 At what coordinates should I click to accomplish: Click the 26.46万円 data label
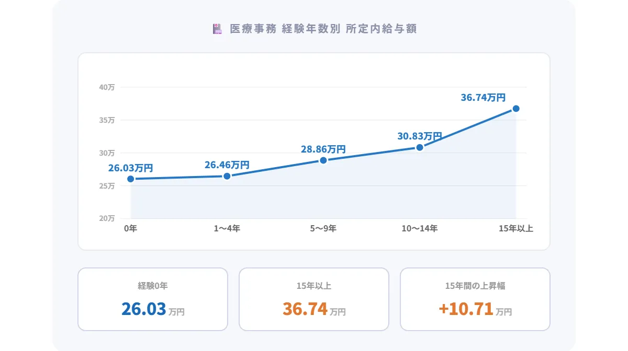pos(227,165)
